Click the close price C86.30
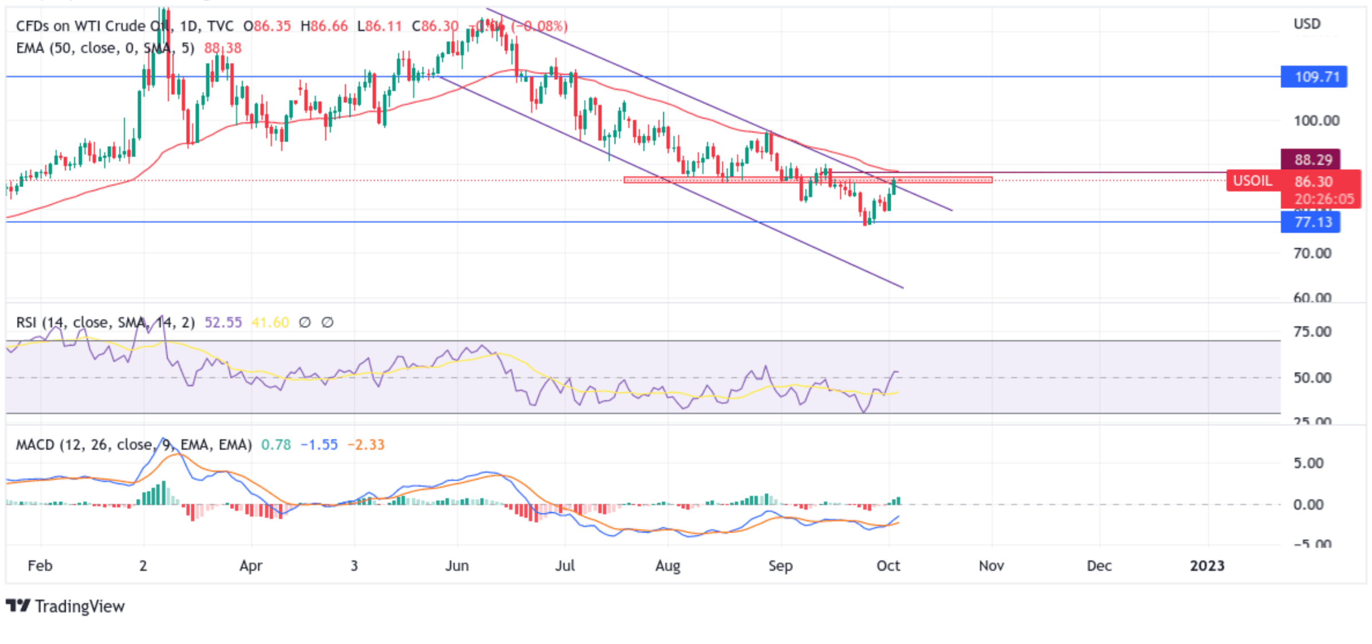Viewport: 1372px width, 644px height. click(x=436, y=26)
